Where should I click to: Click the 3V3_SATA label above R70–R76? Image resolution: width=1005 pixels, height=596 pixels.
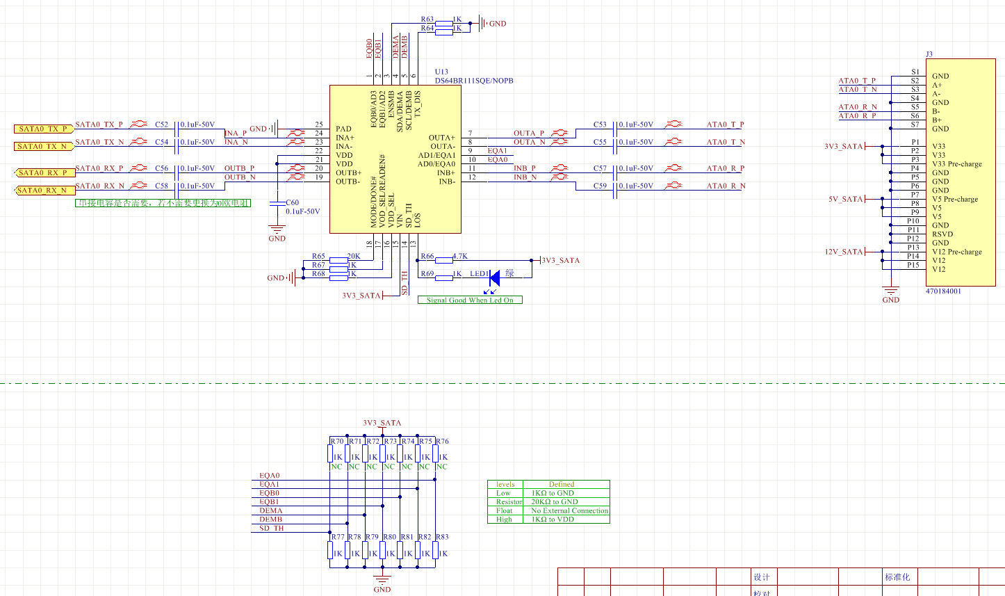click(382, 423)
